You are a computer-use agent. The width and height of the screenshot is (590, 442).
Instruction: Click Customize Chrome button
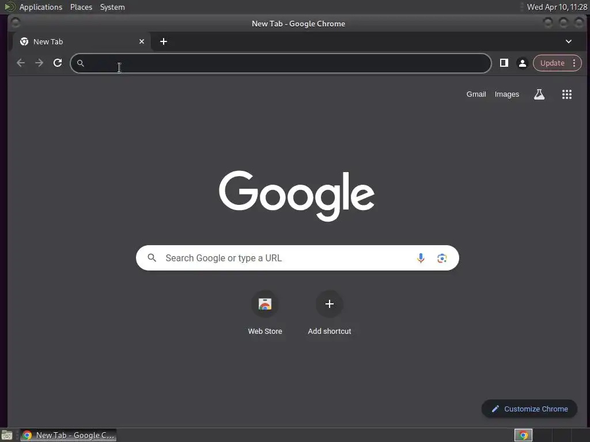[529, 409]
